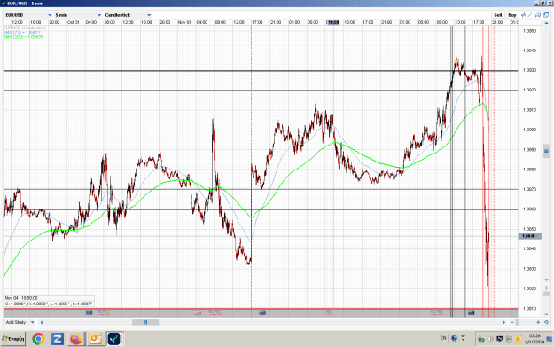
Task: Click the time scrollbar left arrow
Action: [42, 322]
